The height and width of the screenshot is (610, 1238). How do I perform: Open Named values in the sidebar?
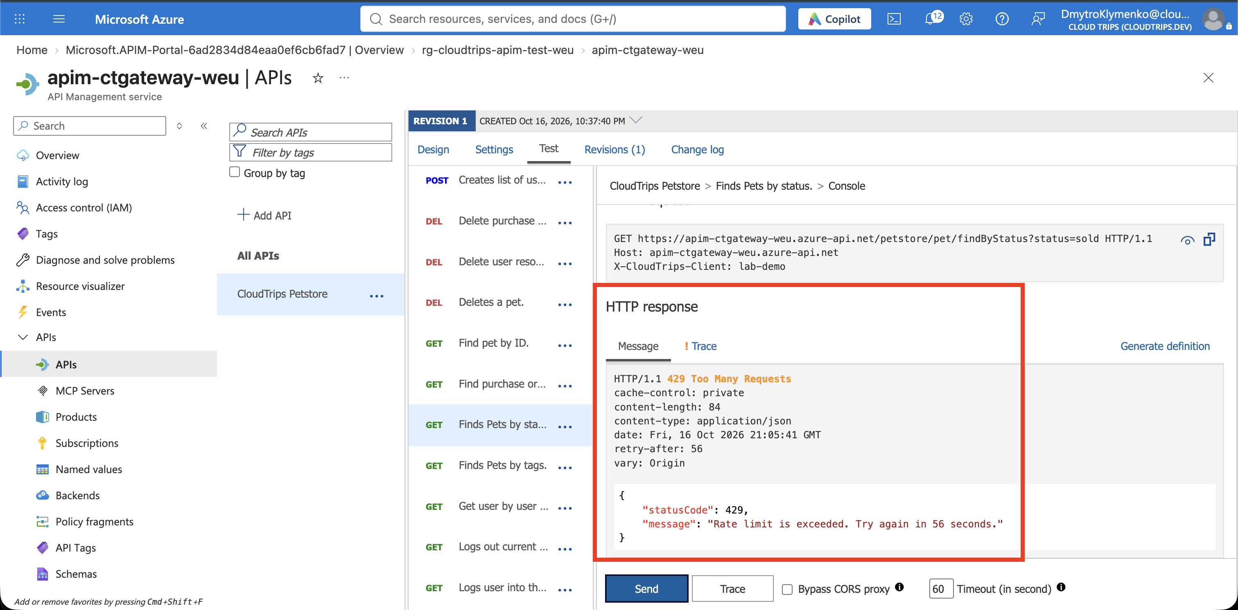(x=88, y=469)
